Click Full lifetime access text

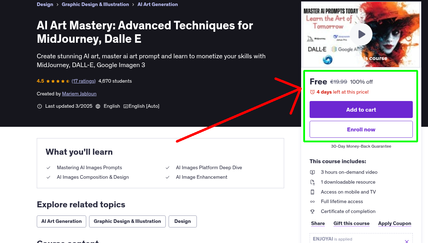point(342,202)
